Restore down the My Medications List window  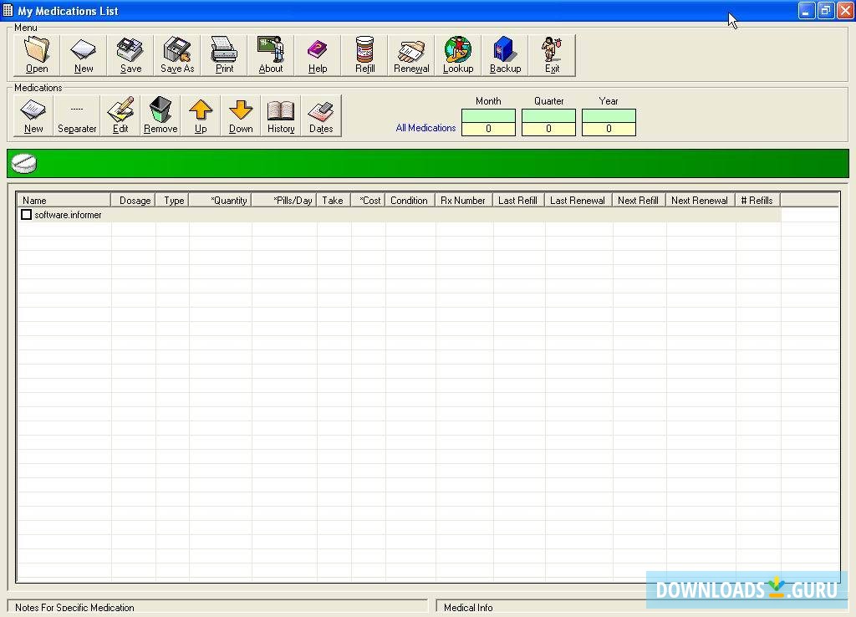825,11
